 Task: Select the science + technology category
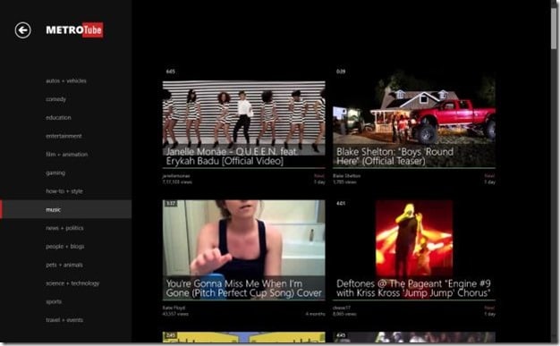(72, 283)
